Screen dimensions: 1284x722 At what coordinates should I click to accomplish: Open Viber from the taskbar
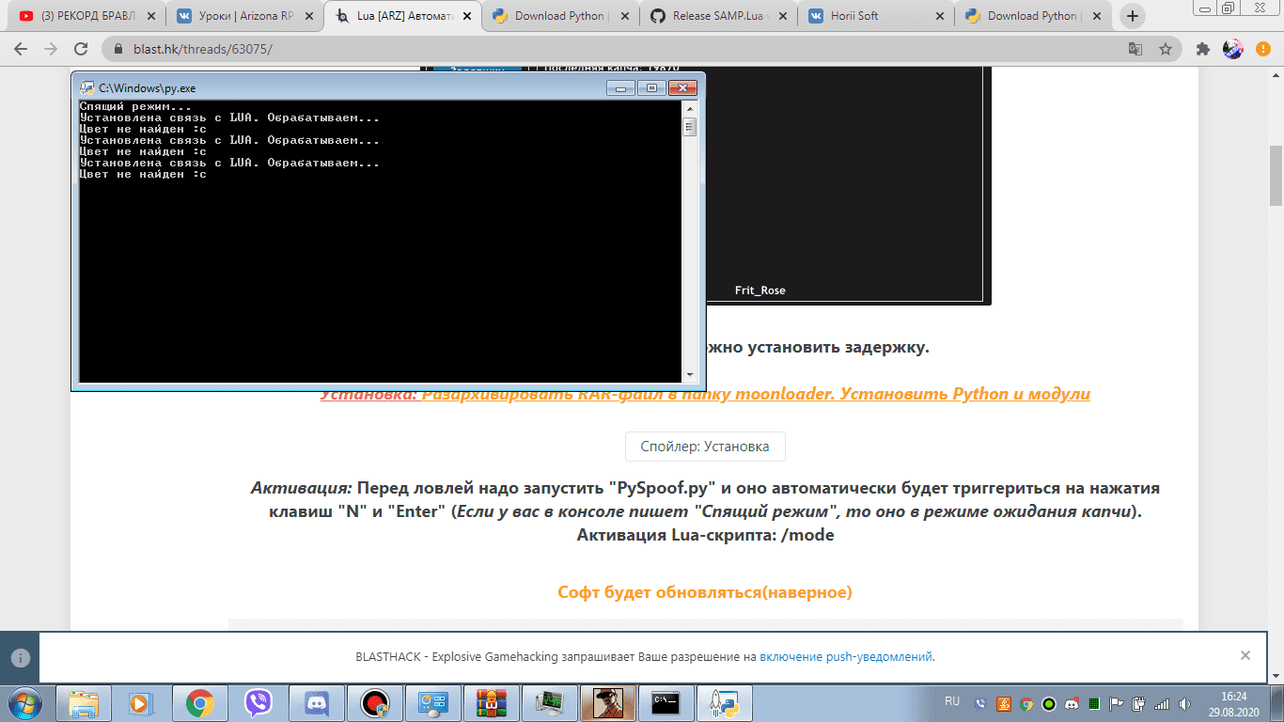point(257,702)
